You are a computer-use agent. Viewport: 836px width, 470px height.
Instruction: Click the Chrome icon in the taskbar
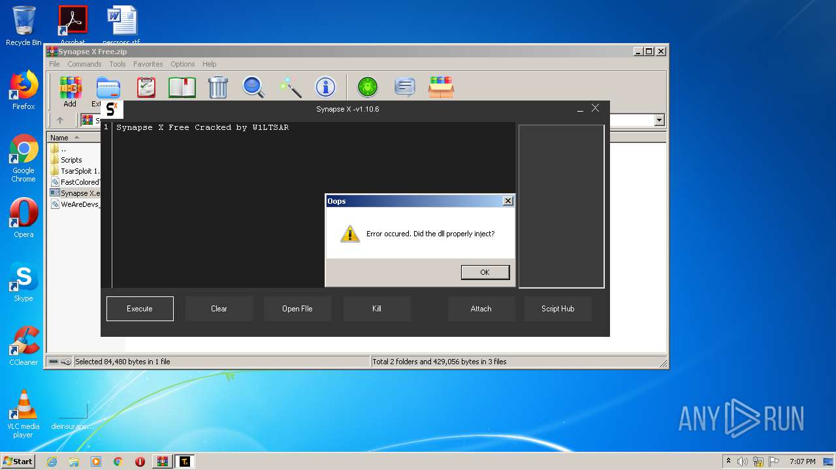coord(118,462)
